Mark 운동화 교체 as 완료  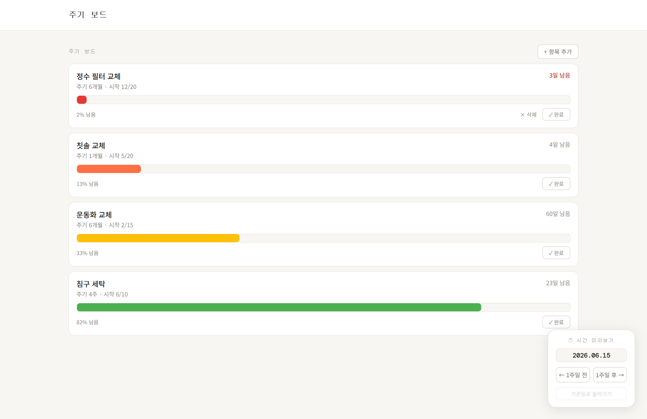point(556,253)
